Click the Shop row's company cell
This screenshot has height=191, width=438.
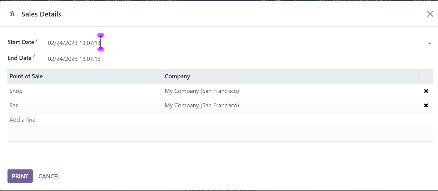(202, 91)
